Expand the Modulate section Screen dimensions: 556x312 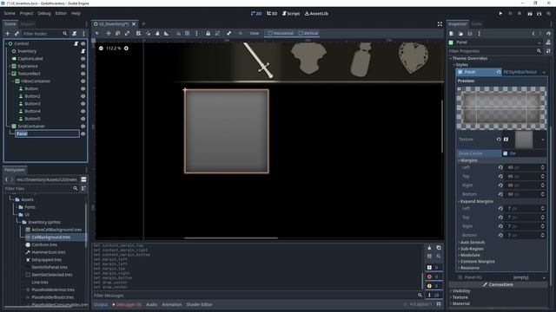click(470, 255)
